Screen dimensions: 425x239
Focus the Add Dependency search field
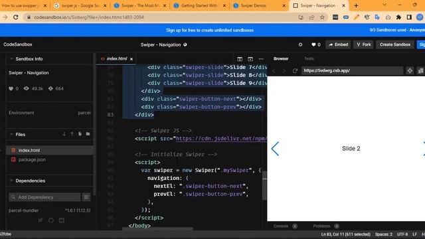44,197
